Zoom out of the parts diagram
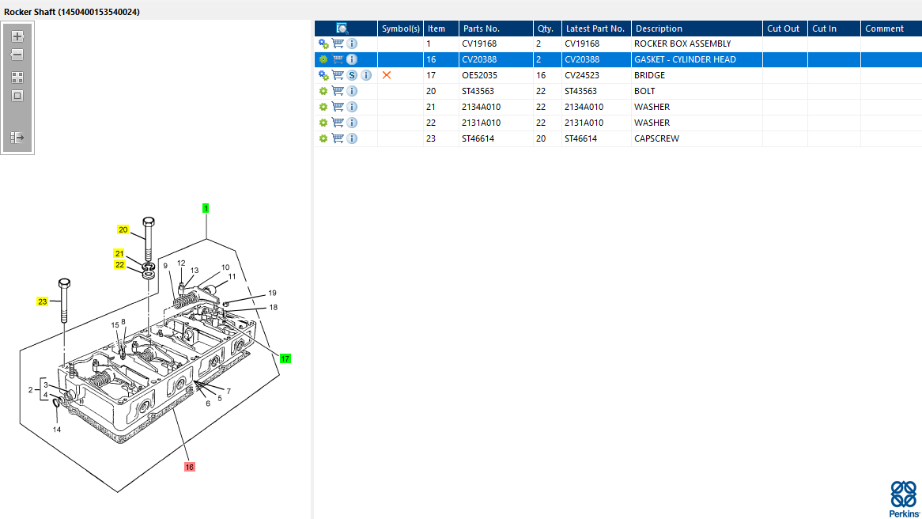 [17, 55]
